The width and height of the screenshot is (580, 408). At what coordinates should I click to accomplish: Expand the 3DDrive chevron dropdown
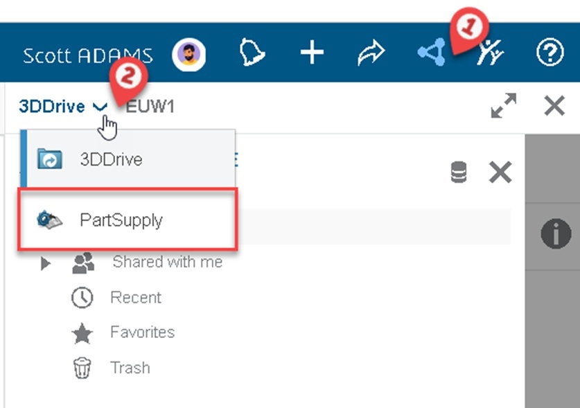100,107
